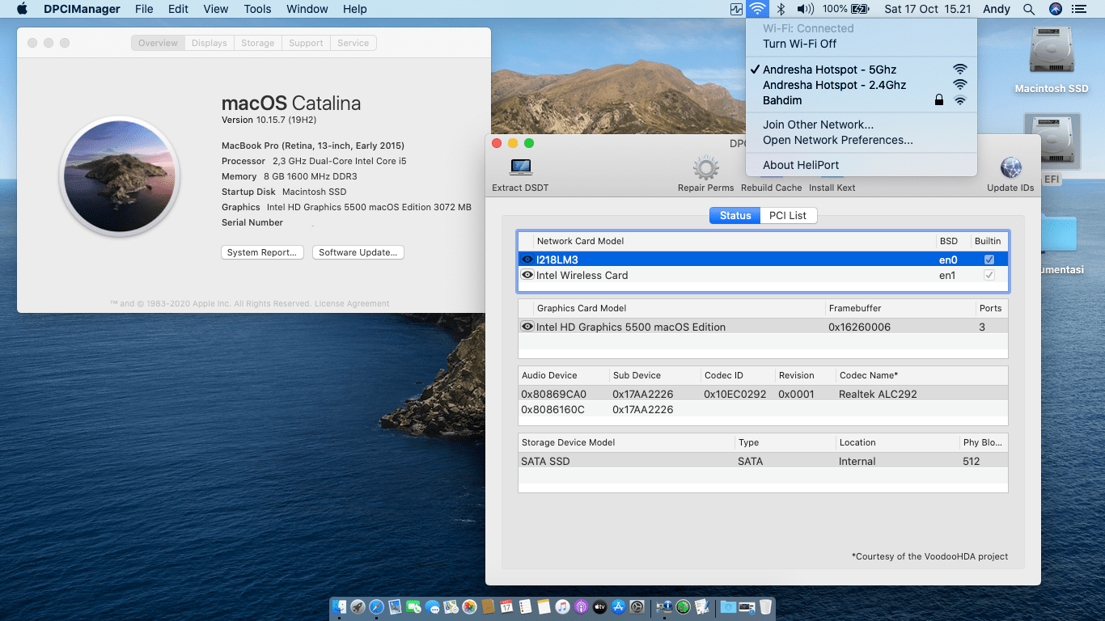
Task: Click the Rebuild Cache toolbar icon
Action: (771, 169)
